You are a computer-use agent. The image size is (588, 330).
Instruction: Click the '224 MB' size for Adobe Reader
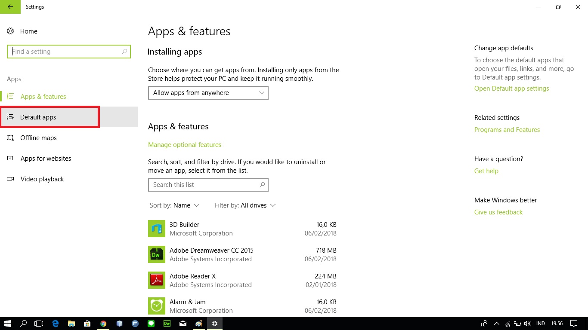326,276
